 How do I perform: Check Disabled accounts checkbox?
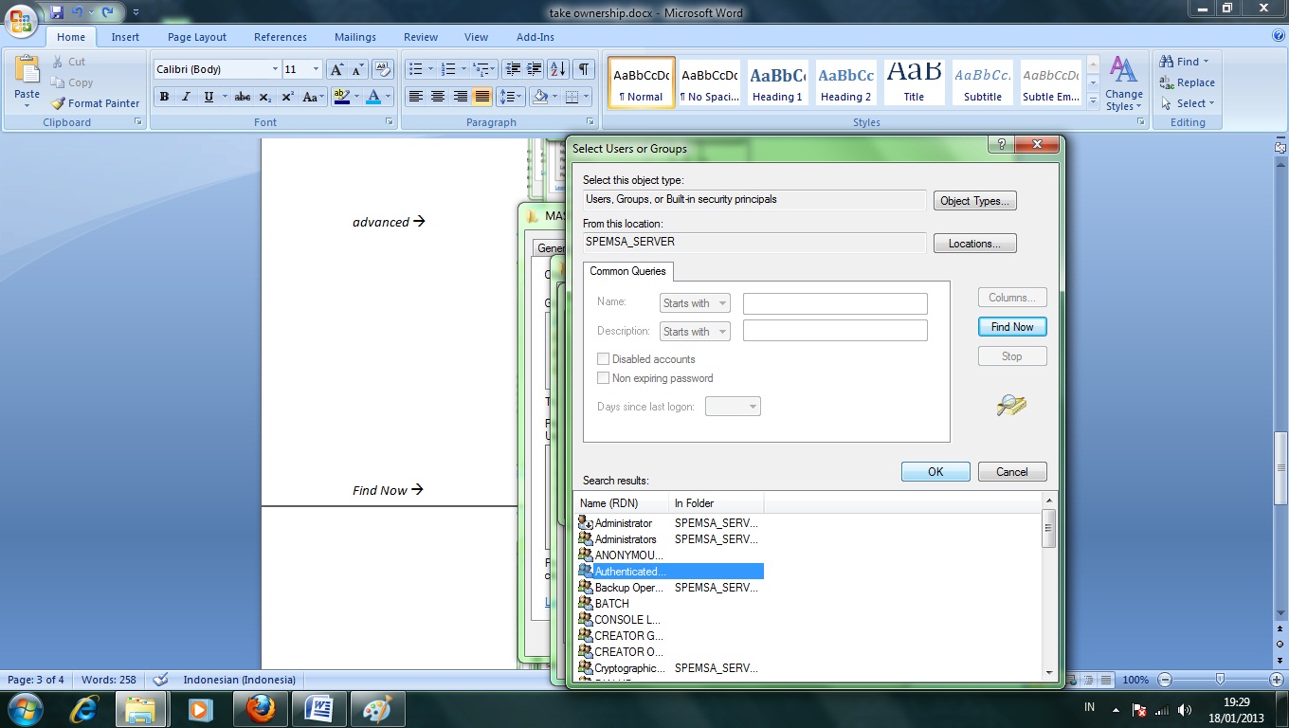[603, 359]
